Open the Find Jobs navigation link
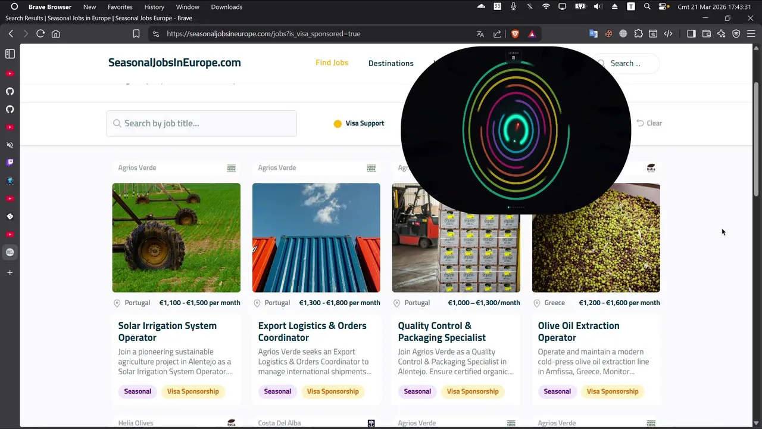 (332, 63)
